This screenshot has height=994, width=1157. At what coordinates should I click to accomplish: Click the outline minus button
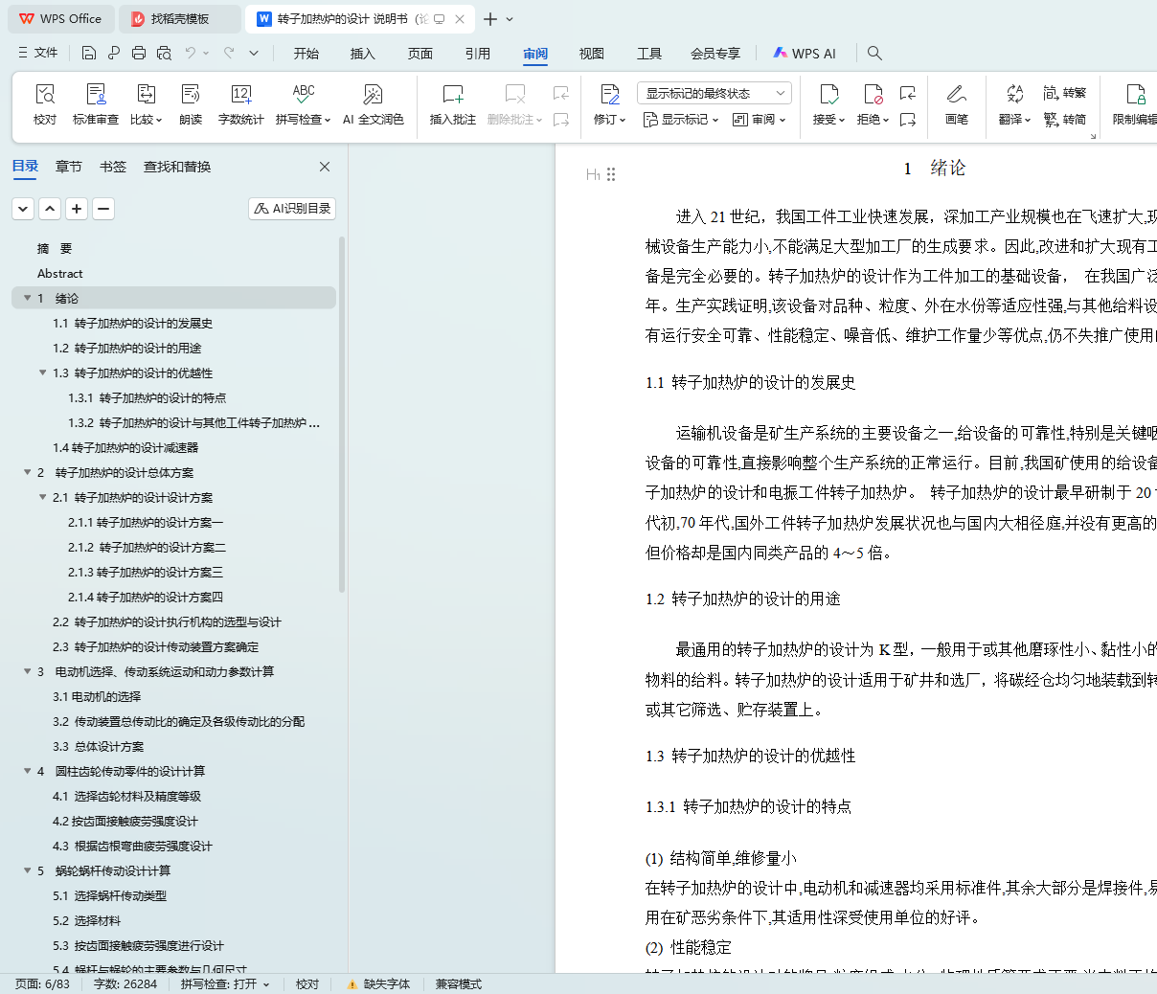point(103,208)
